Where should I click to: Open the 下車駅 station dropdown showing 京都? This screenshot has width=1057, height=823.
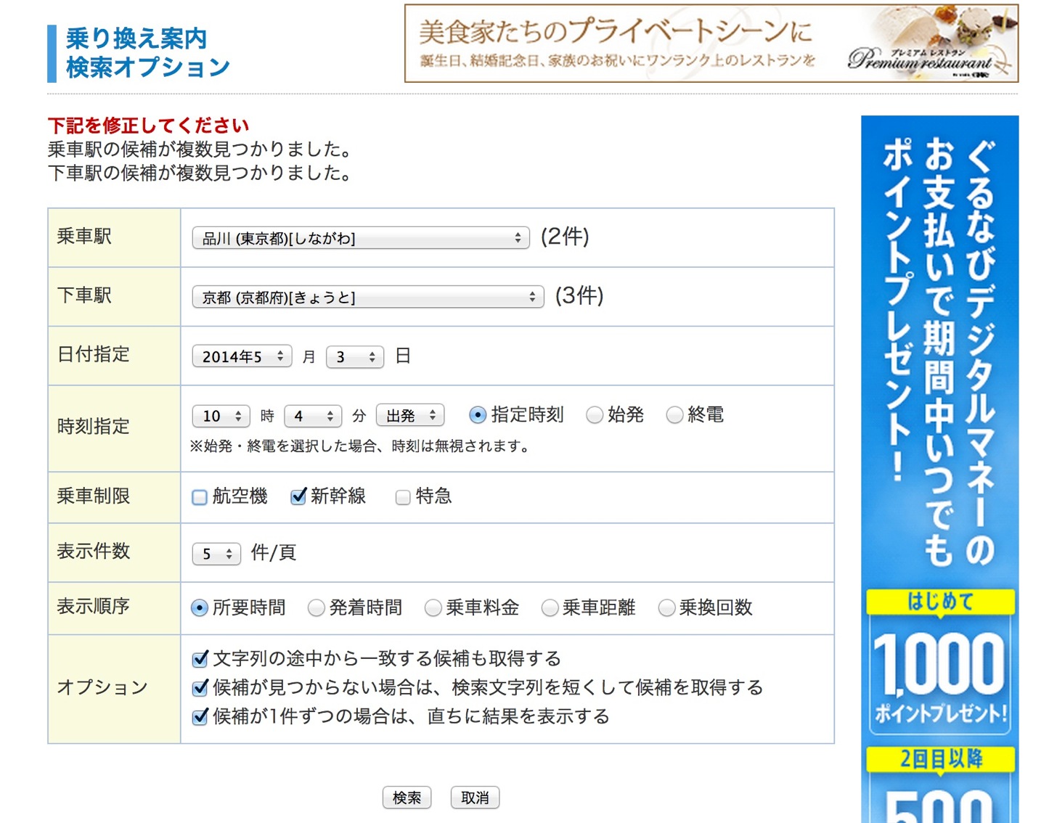pos(368,297)
